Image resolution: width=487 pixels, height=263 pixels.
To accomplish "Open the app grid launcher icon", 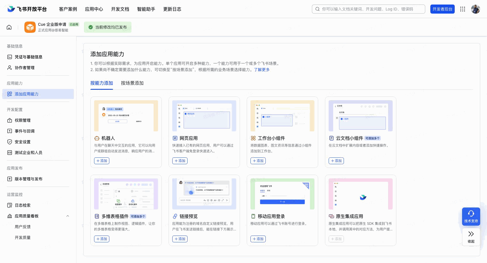I will click(463, 9).
